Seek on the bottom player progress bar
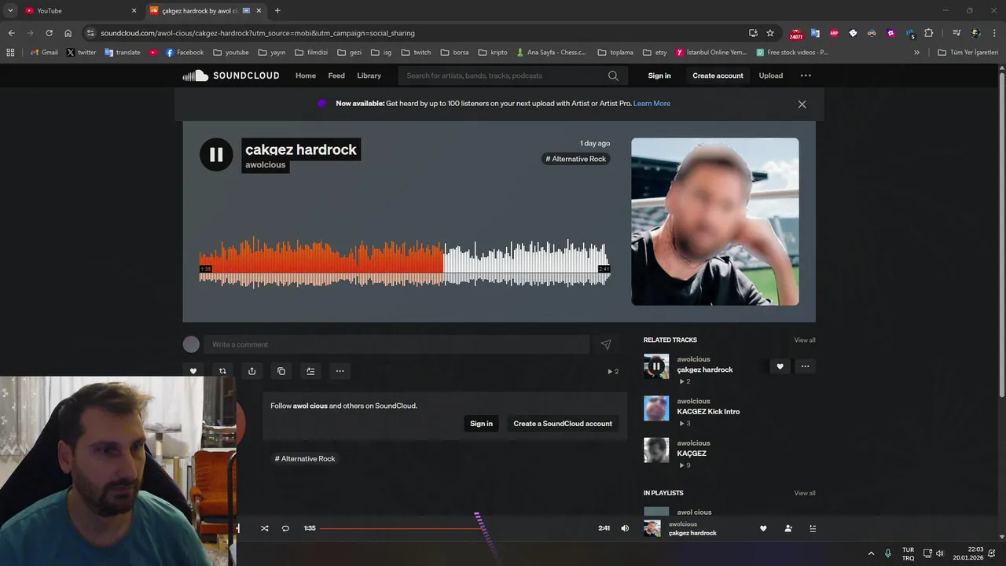 coord(457,528)
